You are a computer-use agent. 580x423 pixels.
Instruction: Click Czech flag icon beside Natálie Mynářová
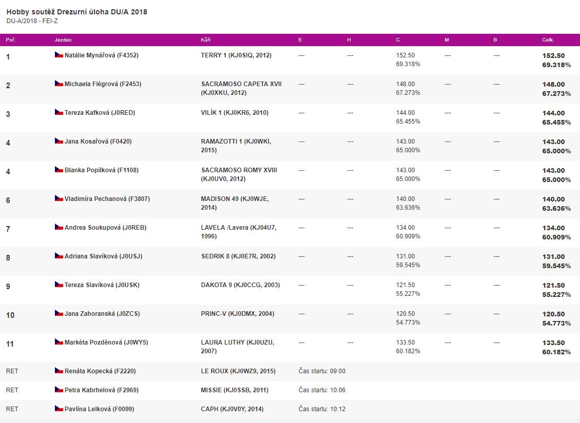click(59, 55)
